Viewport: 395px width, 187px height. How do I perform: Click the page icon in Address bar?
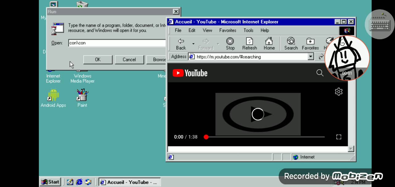(192, 57)
